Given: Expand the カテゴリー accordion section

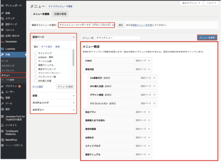Looking at the screenshot, I should [53, 110].
